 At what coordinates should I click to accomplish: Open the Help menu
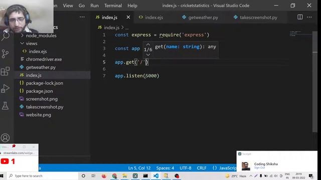[132, 5]
